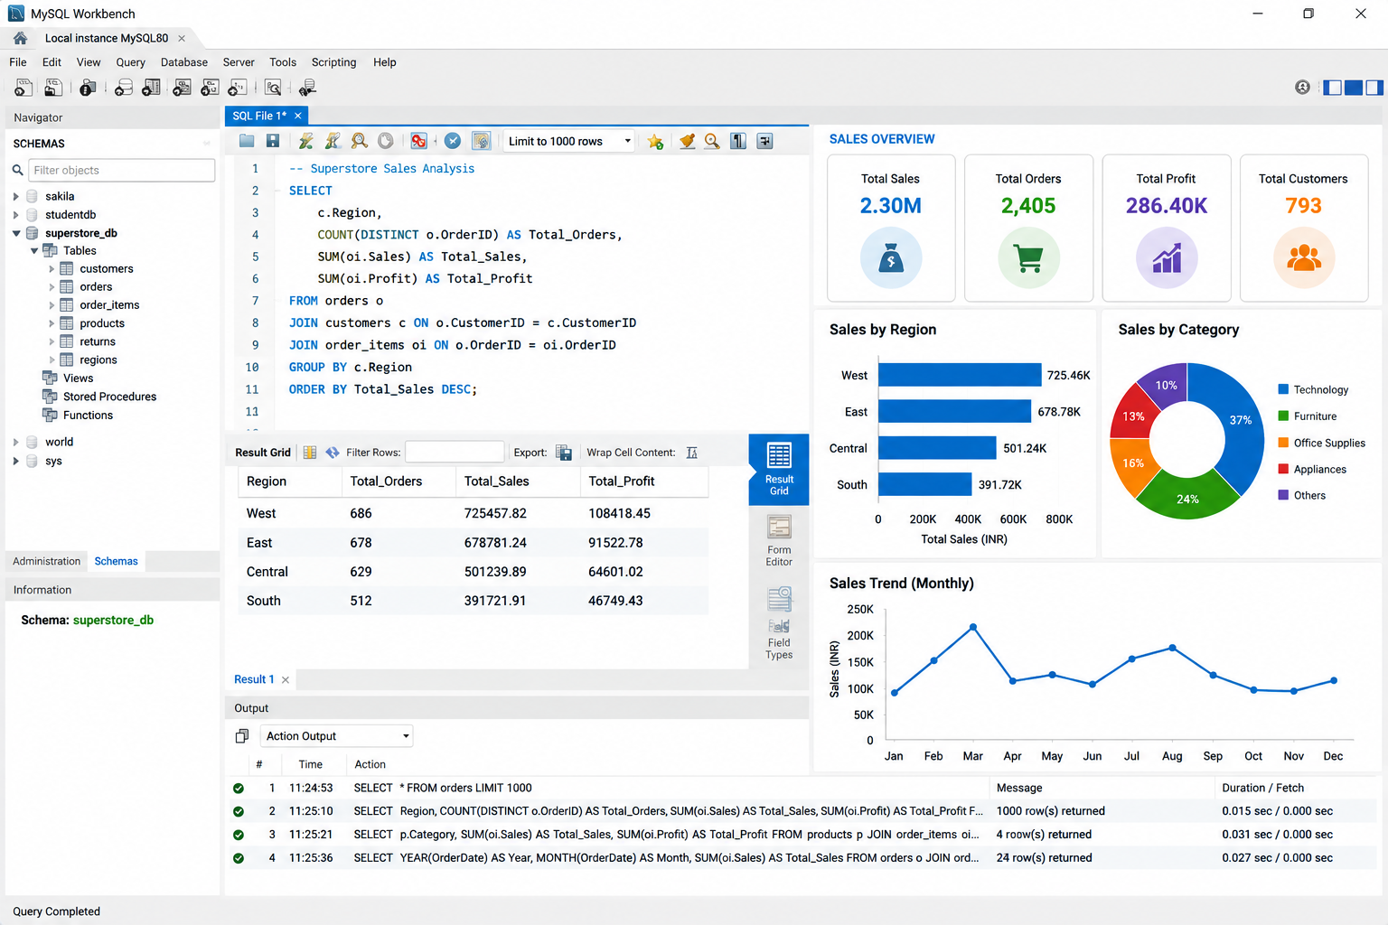This screenshot has height=925, width=1388.
Task: Beautify the query with broom icon
Action: pos(687,141)
